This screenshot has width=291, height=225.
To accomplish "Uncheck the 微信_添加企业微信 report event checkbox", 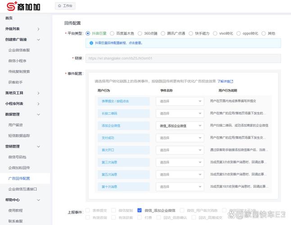I will point(140,210).
